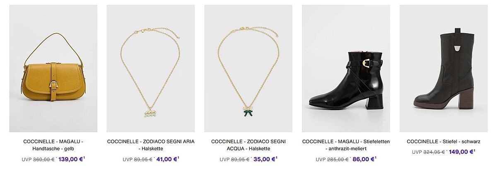Click the crossed-out UVP 89,95 € ARIA price
The image size is (497, 184).
click(x=143, y=159)
